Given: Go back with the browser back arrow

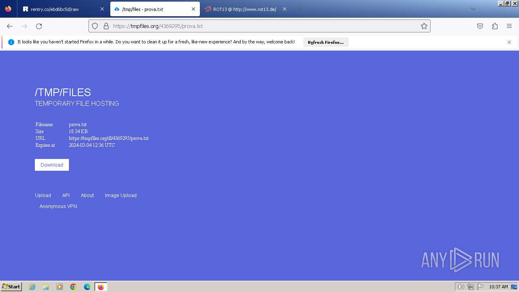Looking at the screenshot, I should [10, 26].
